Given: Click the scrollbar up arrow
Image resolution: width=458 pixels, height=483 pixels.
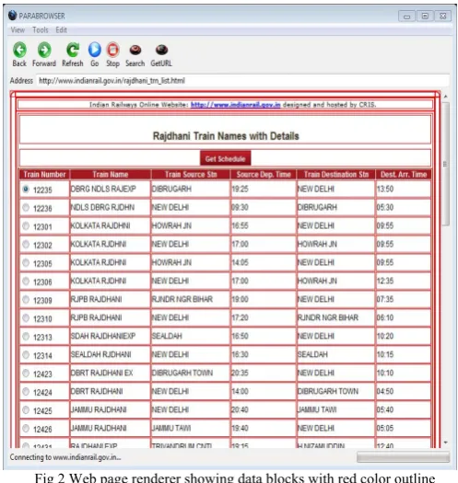Looking at the screenshot, I should pyautogui.click(x=446, y=97).
